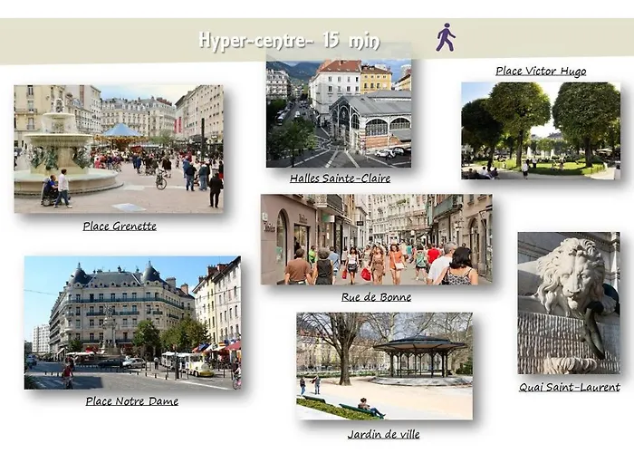
Task: Click the Place Victor Hugo caption link
Action: coord(541,72)
